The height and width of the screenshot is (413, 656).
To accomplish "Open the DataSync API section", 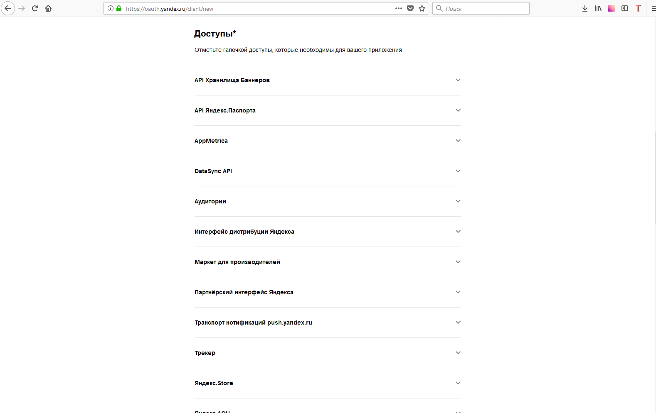I will (x=328, y=171).
